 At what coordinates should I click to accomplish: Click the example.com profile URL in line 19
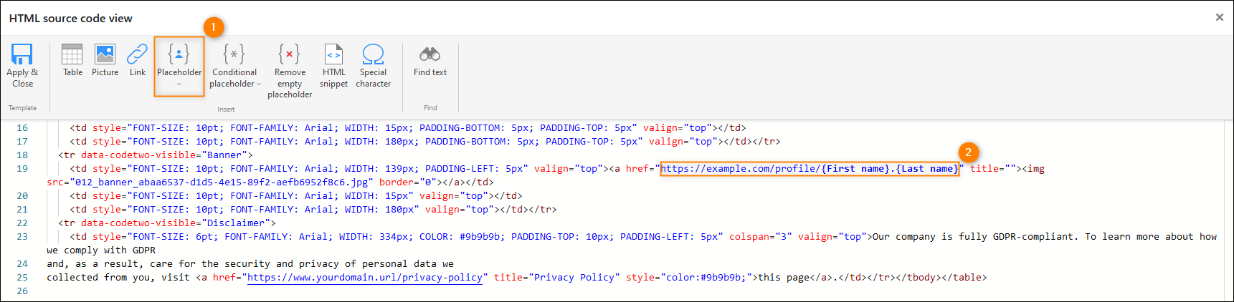pos(809,169)
